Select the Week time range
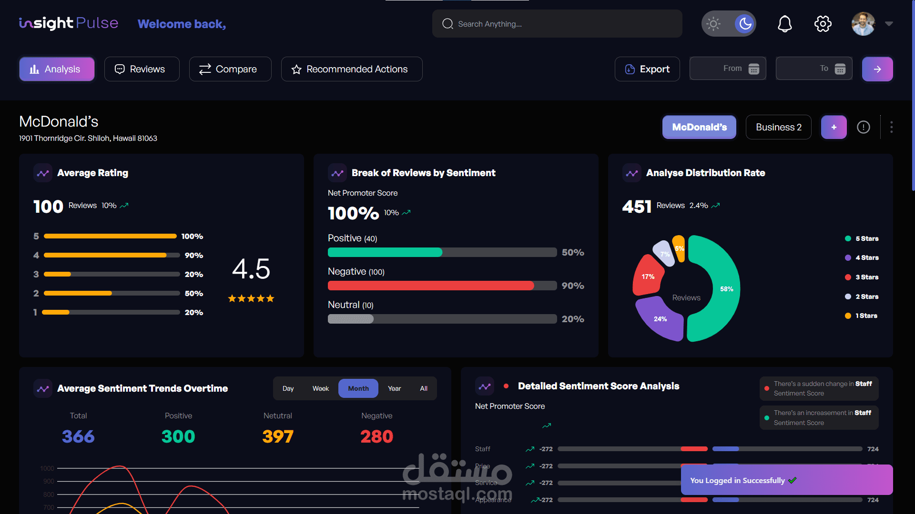 [320, 388]
